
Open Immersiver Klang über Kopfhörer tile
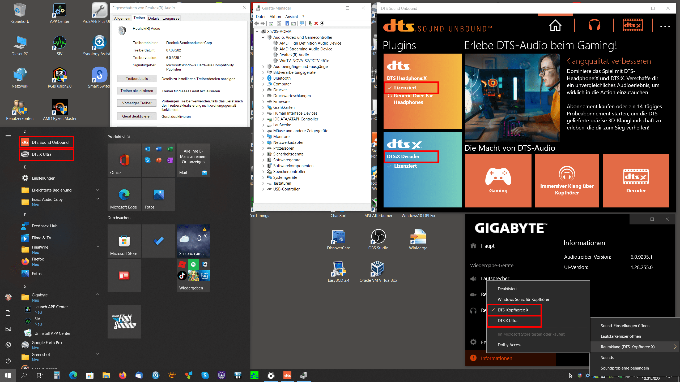567,181
